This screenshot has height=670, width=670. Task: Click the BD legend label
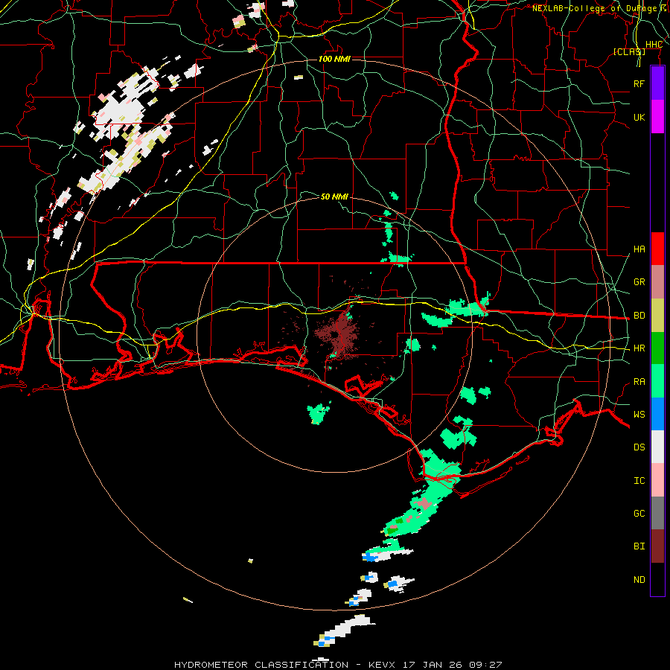[639, 316]
